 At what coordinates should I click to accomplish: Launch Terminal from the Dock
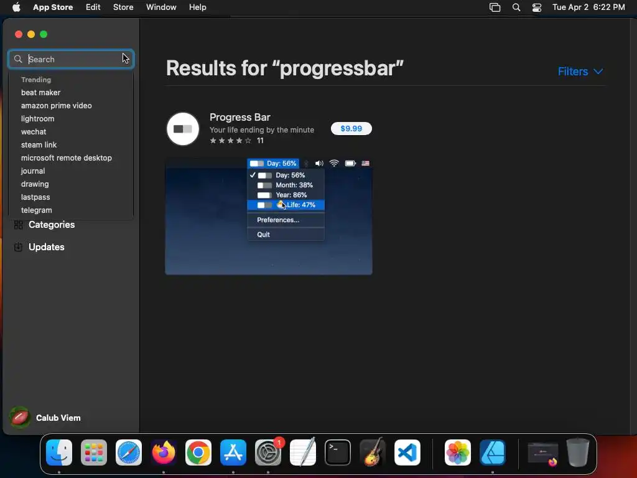(x=338, y=452)
